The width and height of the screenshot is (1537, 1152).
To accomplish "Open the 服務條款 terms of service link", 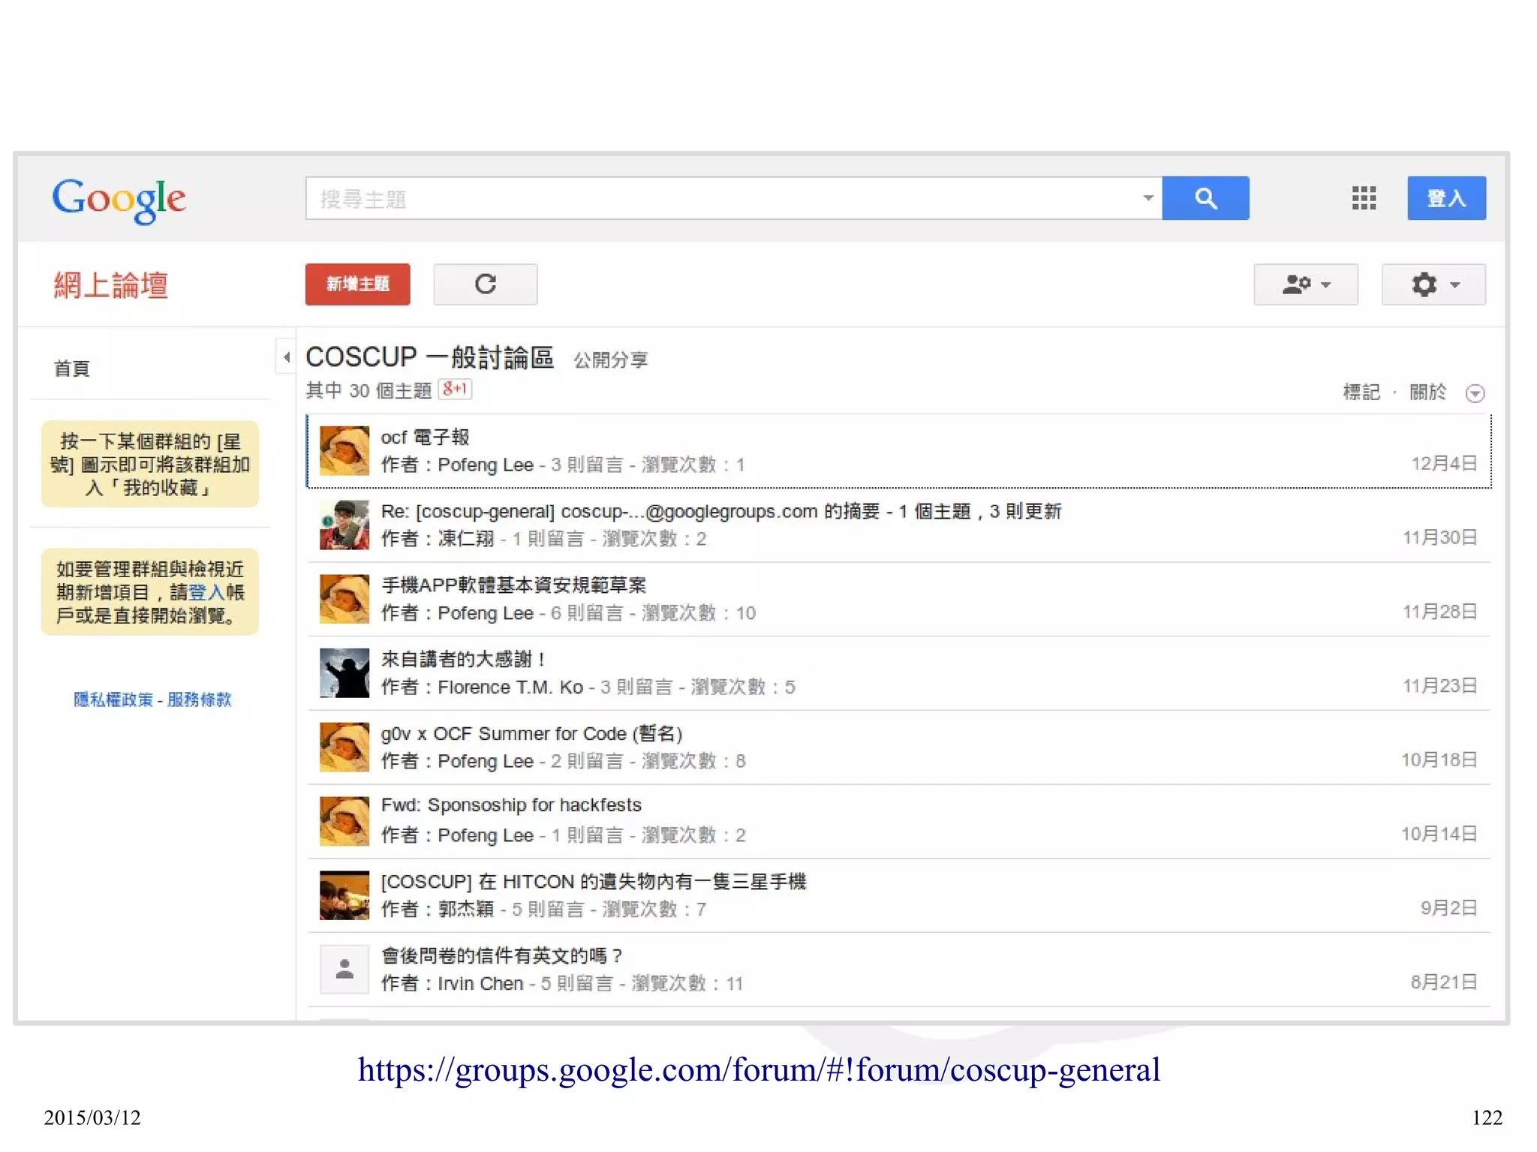I will click(200, 699).
